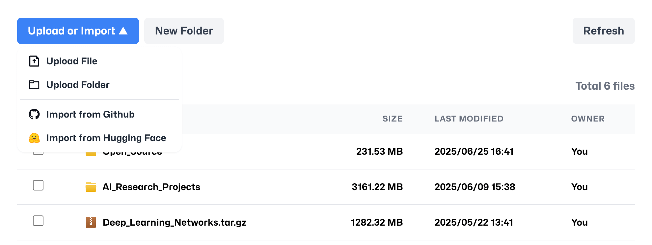The height and width of the screenshot is (245, 652).
Task: Click the Upload File document icon
Action: coord(34,61)
